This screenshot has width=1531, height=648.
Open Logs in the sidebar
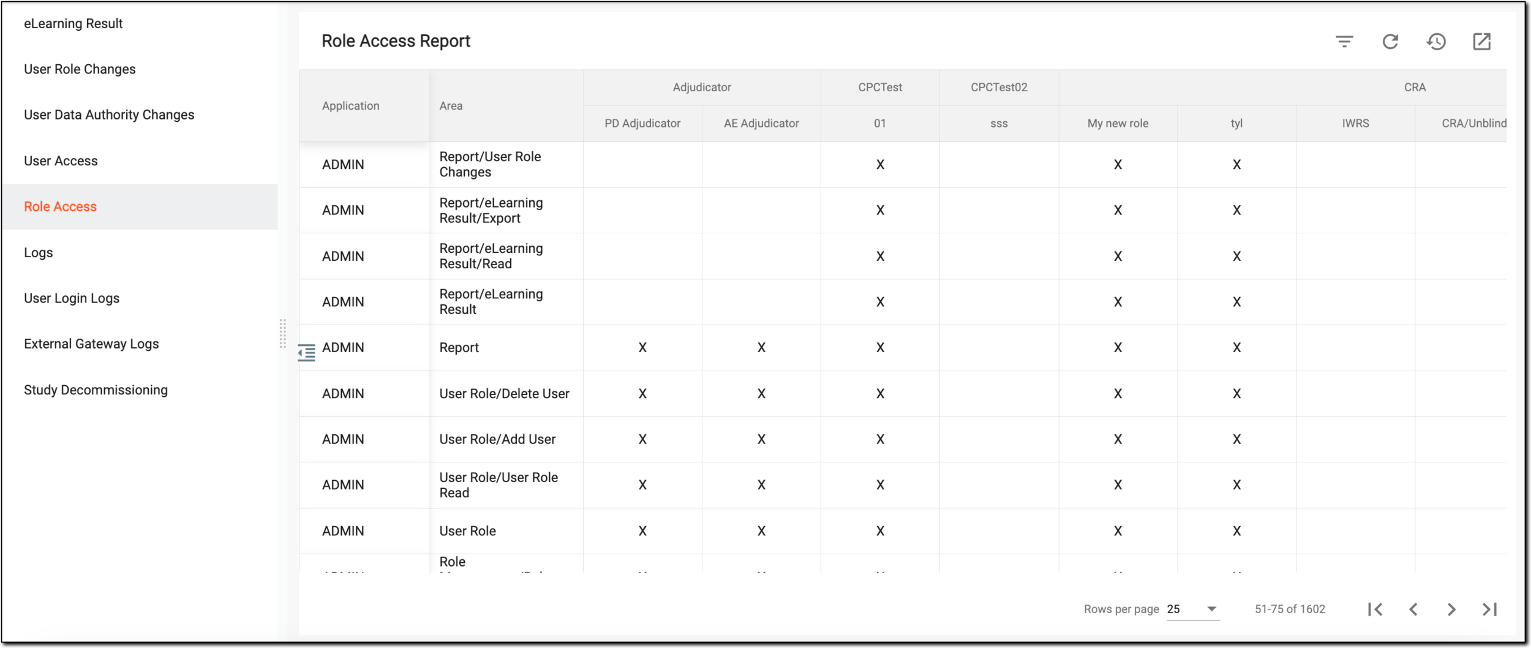coord(39,253)
